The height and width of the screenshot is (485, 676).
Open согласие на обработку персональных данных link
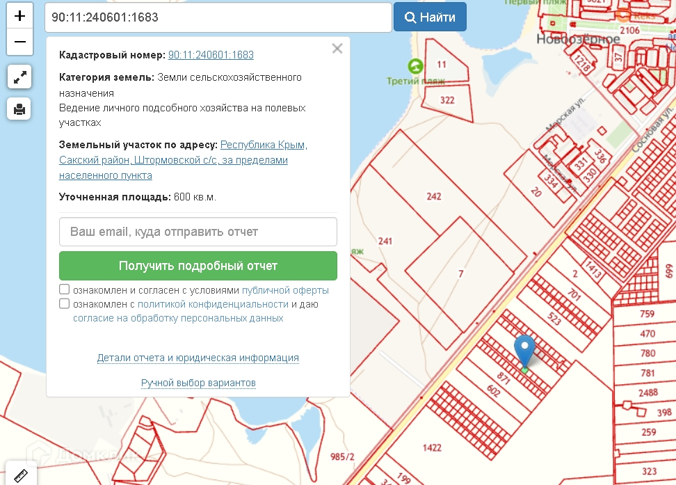[178, 318]
